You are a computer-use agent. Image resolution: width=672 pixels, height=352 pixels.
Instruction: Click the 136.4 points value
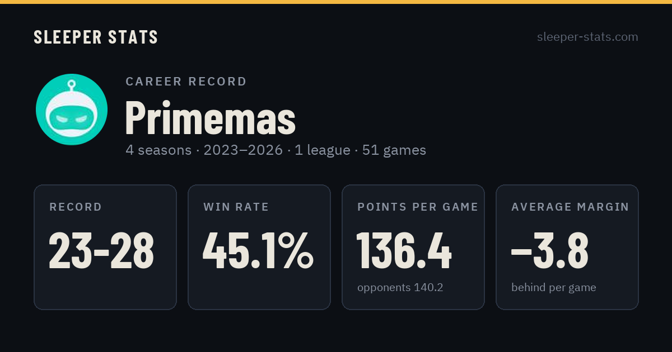(404, 251)
